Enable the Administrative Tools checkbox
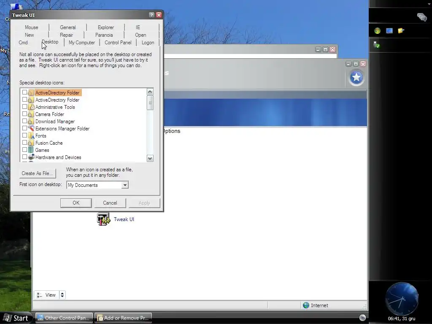Viewport: 432px width, 324px height. 24,107
